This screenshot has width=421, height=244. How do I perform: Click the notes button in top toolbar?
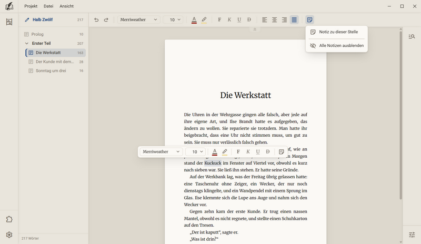pyautogui.click(x=309, y=19)
